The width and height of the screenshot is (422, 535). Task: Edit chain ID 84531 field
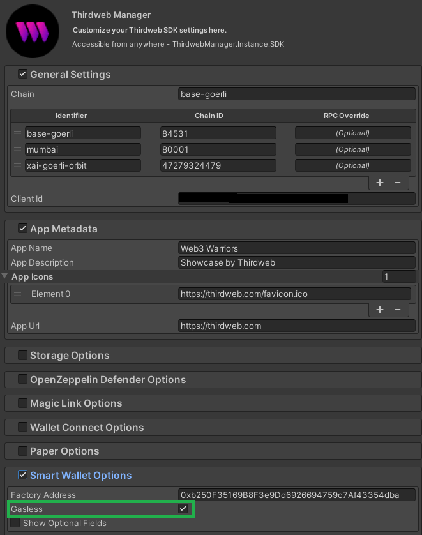pyautogui.click(x=218, y=133)
